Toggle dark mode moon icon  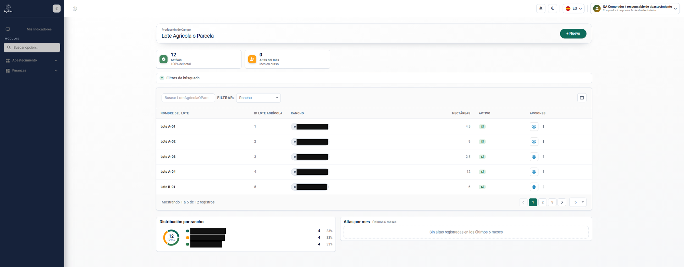pos(552,9)
